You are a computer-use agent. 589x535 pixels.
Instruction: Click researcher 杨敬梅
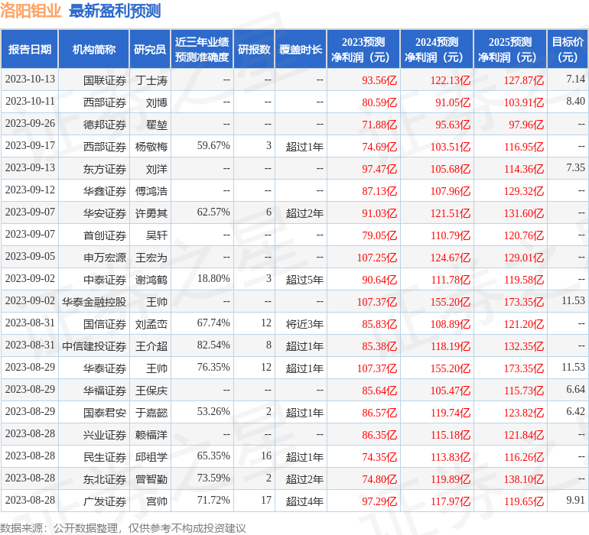(151, 147)
